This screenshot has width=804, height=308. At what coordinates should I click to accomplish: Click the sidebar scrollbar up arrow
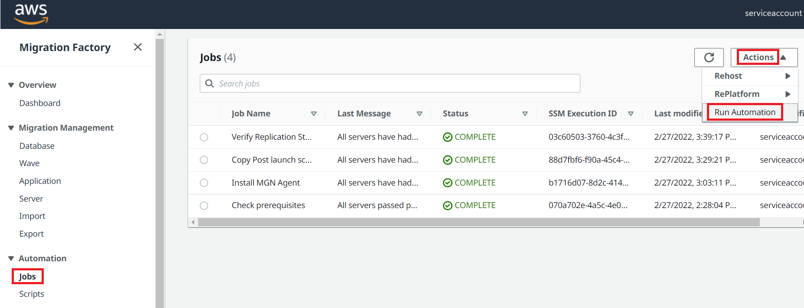[160, 34]
